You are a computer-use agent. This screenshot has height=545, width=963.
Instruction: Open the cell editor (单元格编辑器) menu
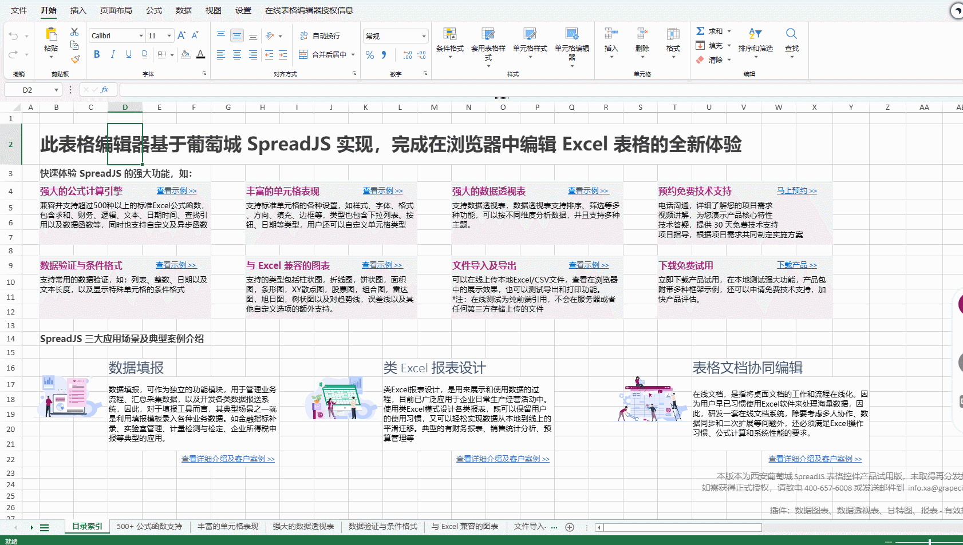572,46
